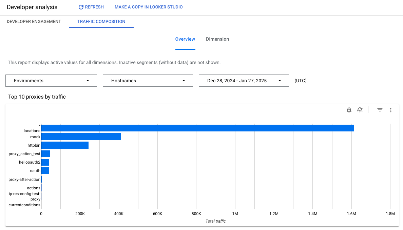Open the Hostnames dropdown
The height and width of the screenshot is (230, 403).
[148, 81]
